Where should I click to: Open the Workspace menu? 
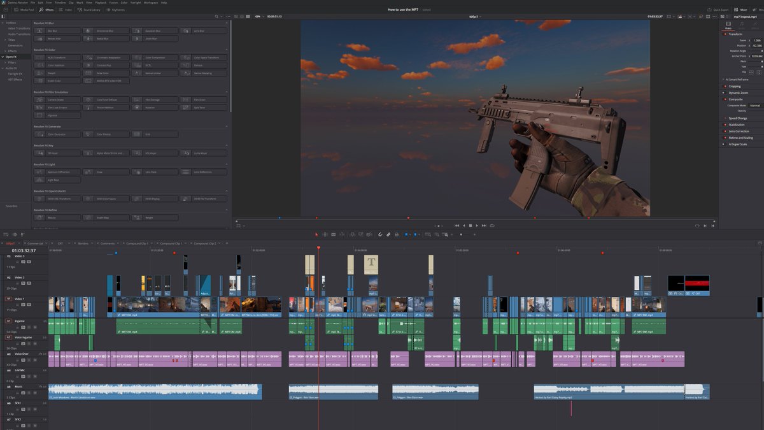coord(151,3)
